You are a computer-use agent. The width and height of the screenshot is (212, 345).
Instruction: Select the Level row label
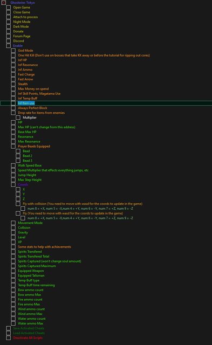click(x=22, y=237)
